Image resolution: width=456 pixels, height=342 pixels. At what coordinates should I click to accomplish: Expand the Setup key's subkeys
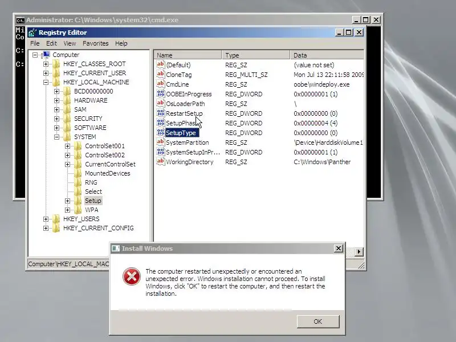point(67,201)
